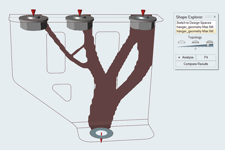
Task: Select the red arrow below the bottom washer
Action: pyautogui.click(x=101, y=140)
